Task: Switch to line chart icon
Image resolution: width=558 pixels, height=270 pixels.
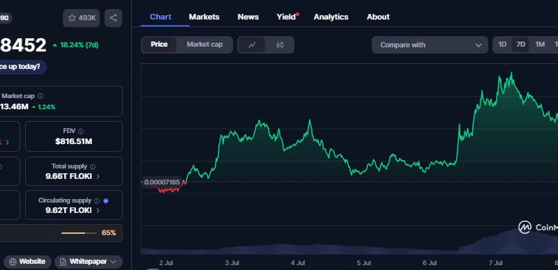Action: pyautogui.click(x=252, y=45)
